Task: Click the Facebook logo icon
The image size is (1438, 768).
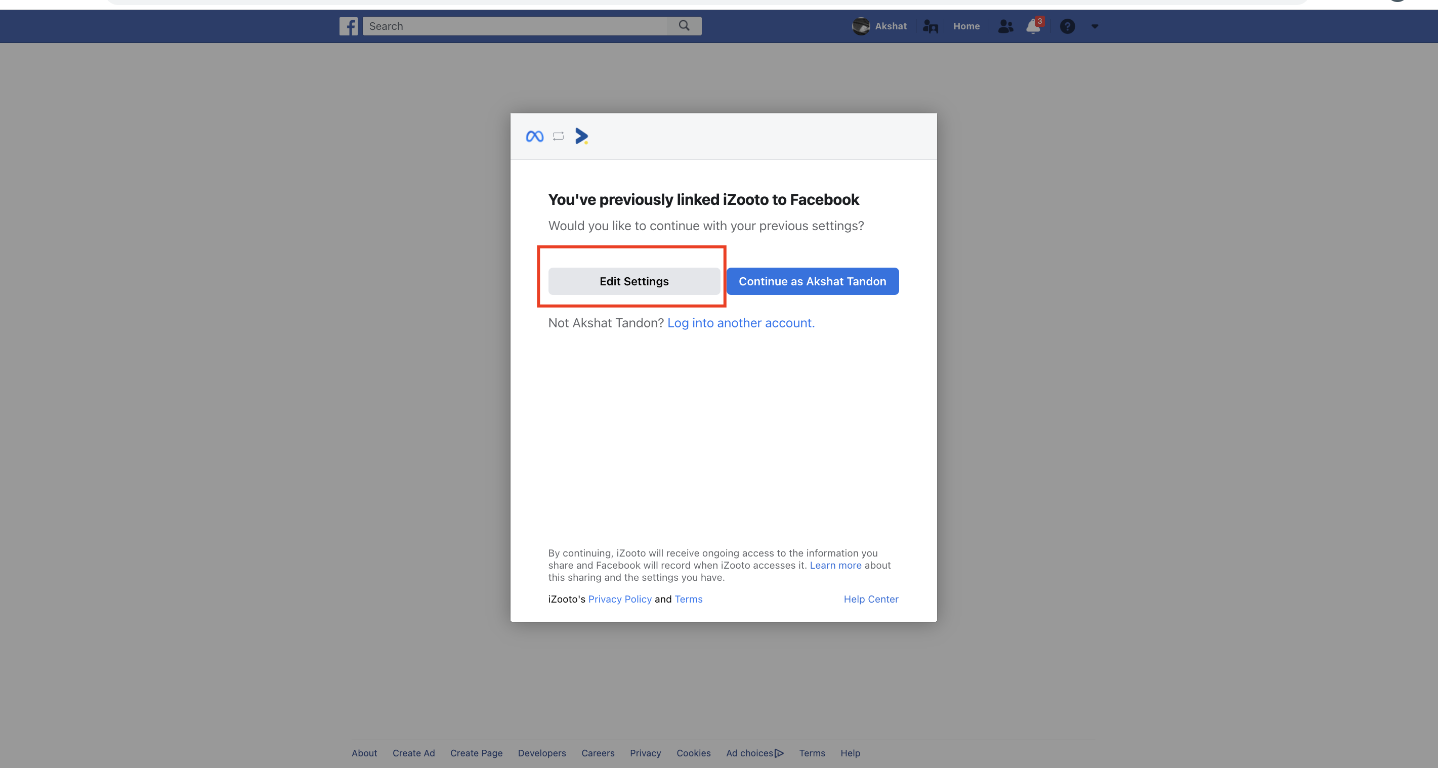Action: (348, 26)
